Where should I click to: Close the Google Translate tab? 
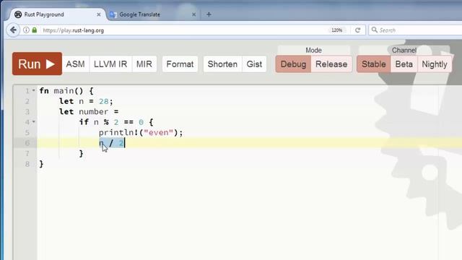[194, 14]
